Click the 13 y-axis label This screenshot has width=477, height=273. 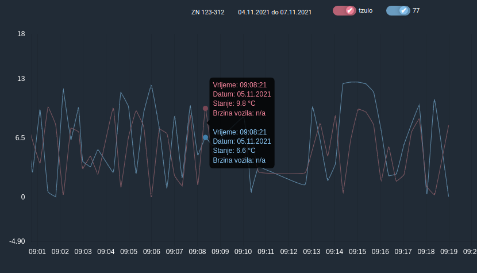pyautogui.click(x=21, y=79)
